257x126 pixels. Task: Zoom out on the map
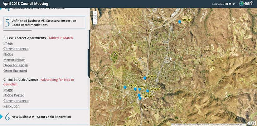(x=95, y=22)
